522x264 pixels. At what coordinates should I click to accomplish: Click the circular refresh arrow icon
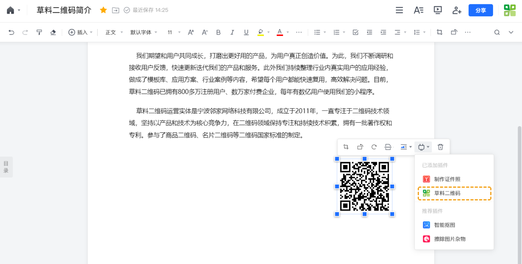click(374, 147)
